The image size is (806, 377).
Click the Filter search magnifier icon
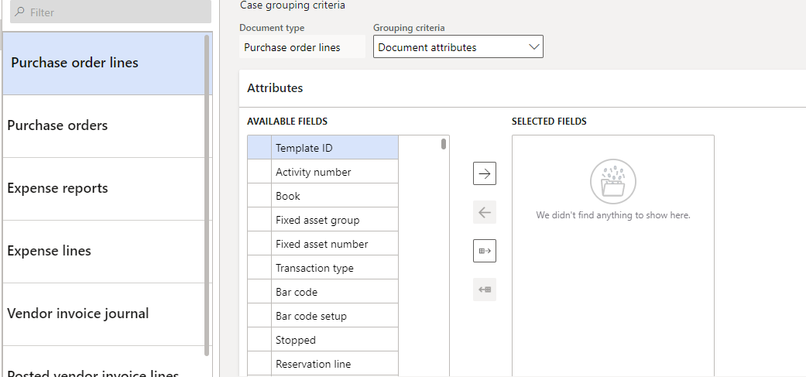19,12
